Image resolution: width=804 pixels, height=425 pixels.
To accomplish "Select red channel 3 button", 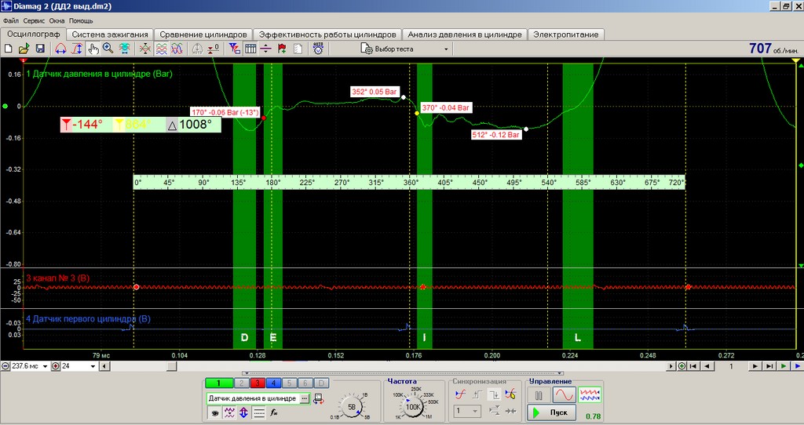I will tap(258, 383).
